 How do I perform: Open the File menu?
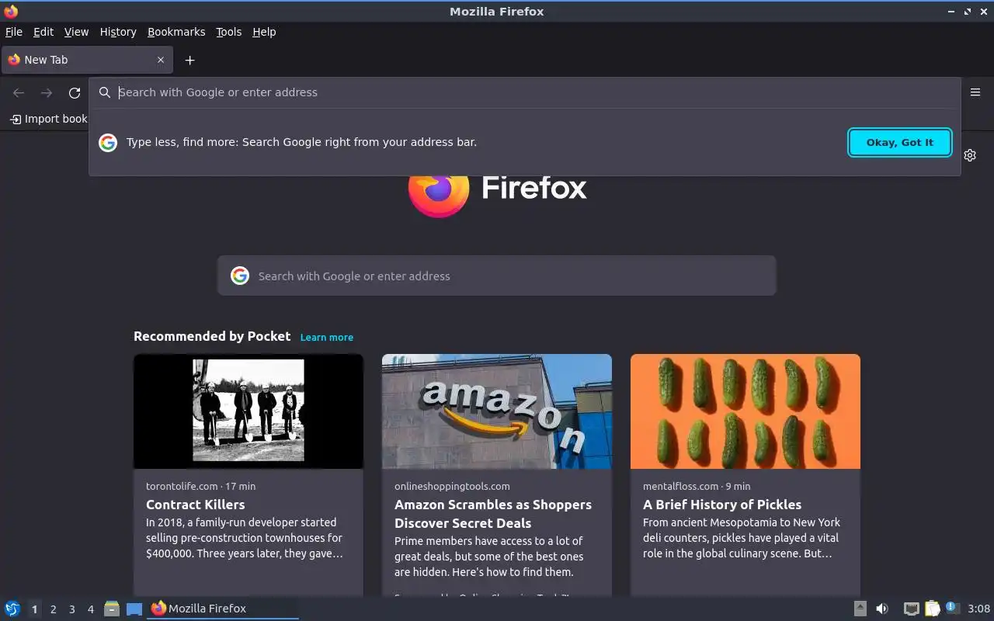(x=14, y=32)
